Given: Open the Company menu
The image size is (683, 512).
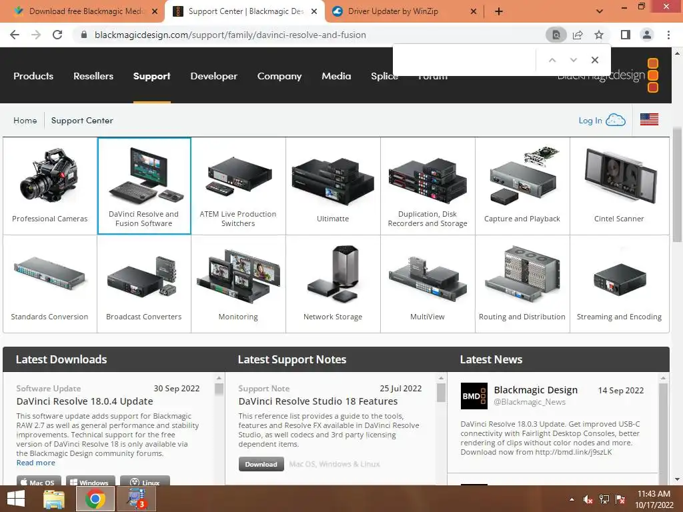Looking at the screenshot, I should click(x=279, y=76).
